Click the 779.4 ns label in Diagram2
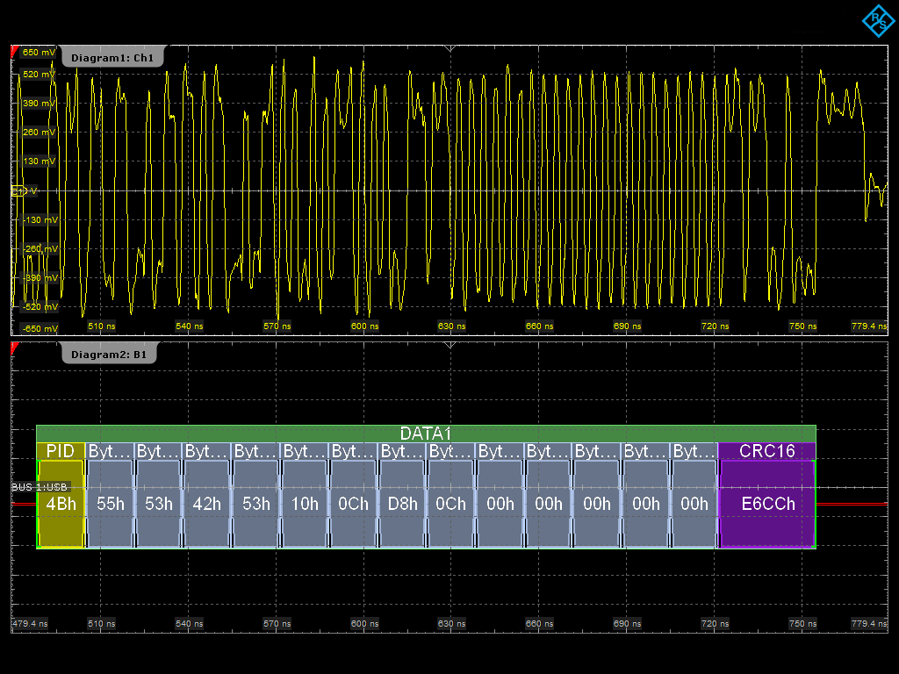This screenshot has height=674, width=899. (868, 623)
